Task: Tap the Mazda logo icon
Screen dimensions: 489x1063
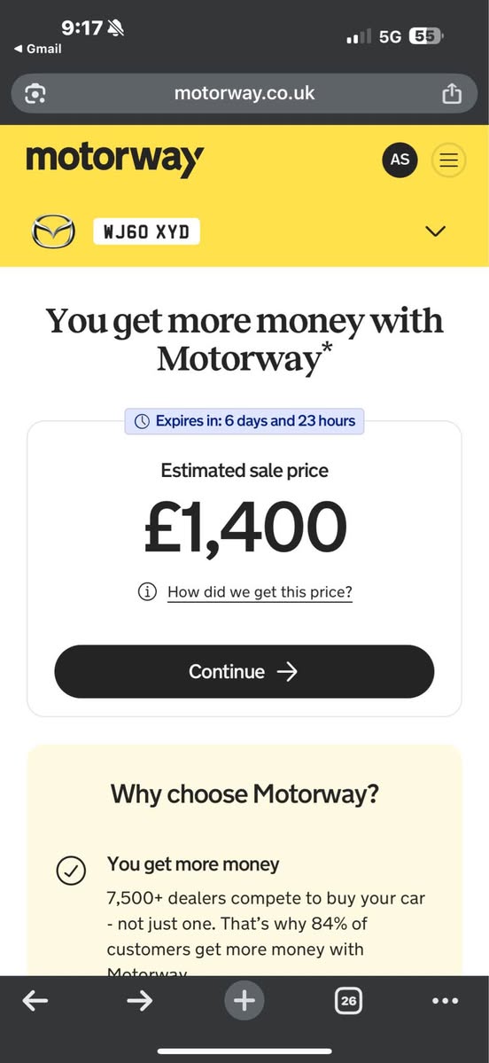Action: tap(53, 231)
